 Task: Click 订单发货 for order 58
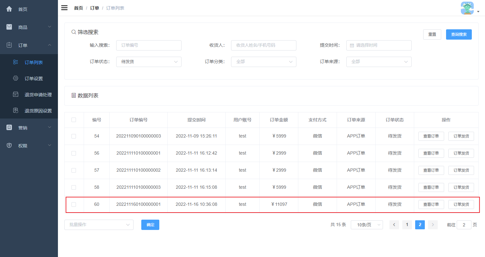pos(461,187)
